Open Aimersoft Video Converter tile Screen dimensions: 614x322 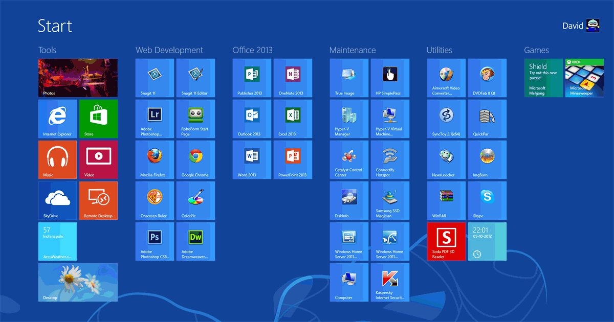[x=446, y=78]
